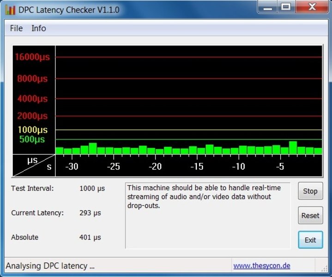The image size is (332, 277).
Task: Click the -25 time axis label
Action: (114, 167)
